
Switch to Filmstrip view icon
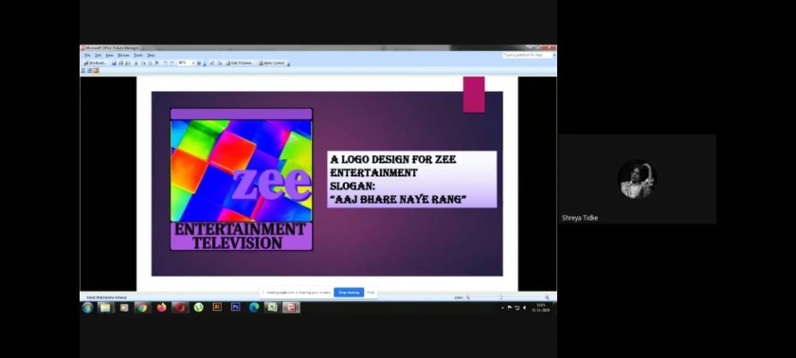coord(90,70)
